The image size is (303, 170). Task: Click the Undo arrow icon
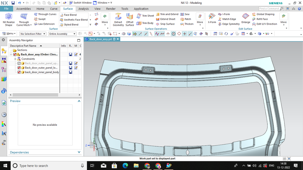19,3
